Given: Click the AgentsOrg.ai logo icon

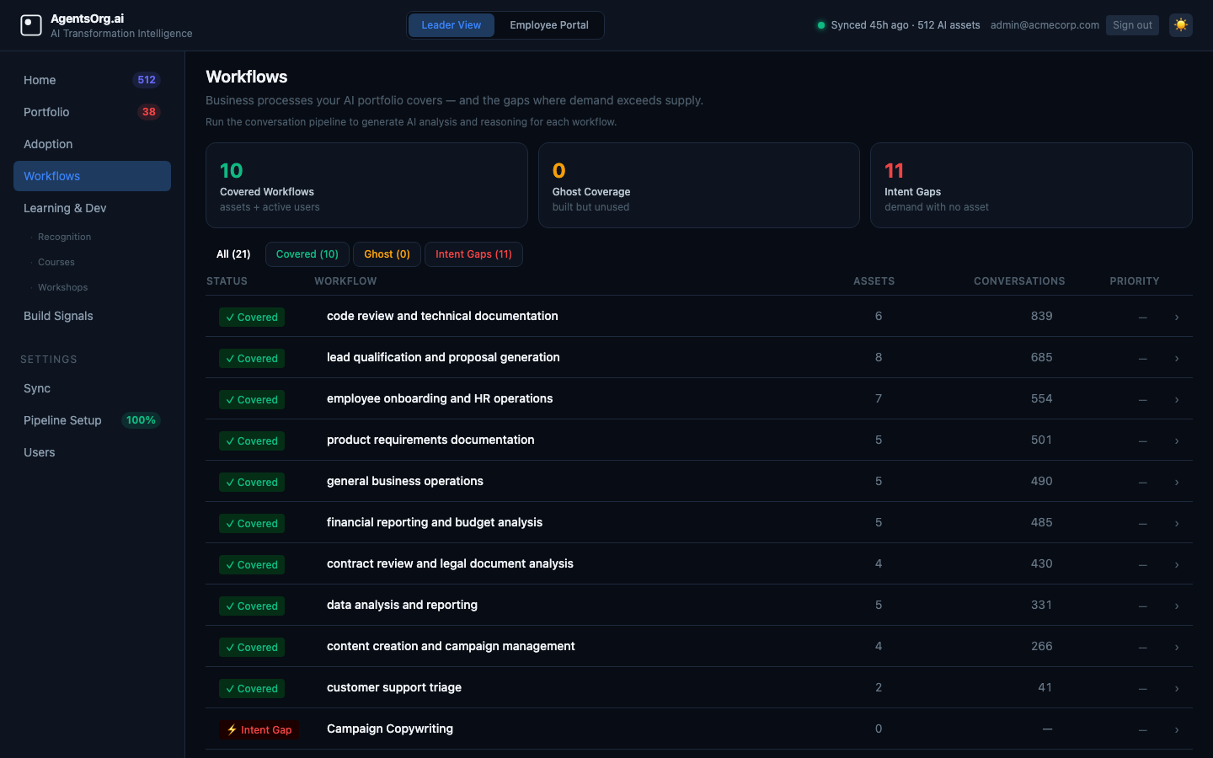Looking at the screenshot, I should (x=31, y=25).
